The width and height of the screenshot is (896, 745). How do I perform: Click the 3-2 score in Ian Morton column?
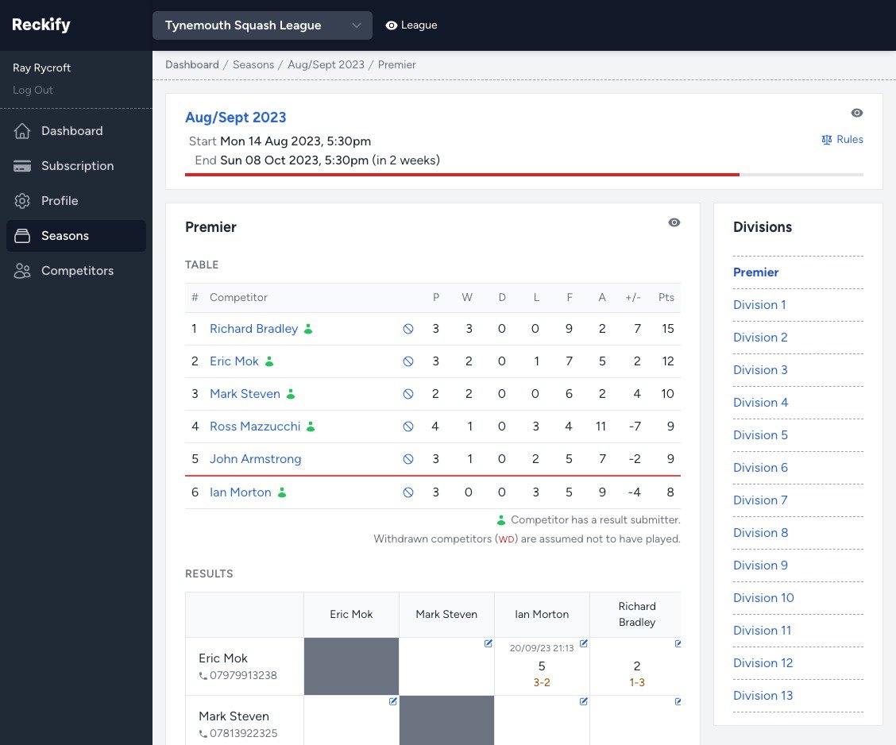542,682
